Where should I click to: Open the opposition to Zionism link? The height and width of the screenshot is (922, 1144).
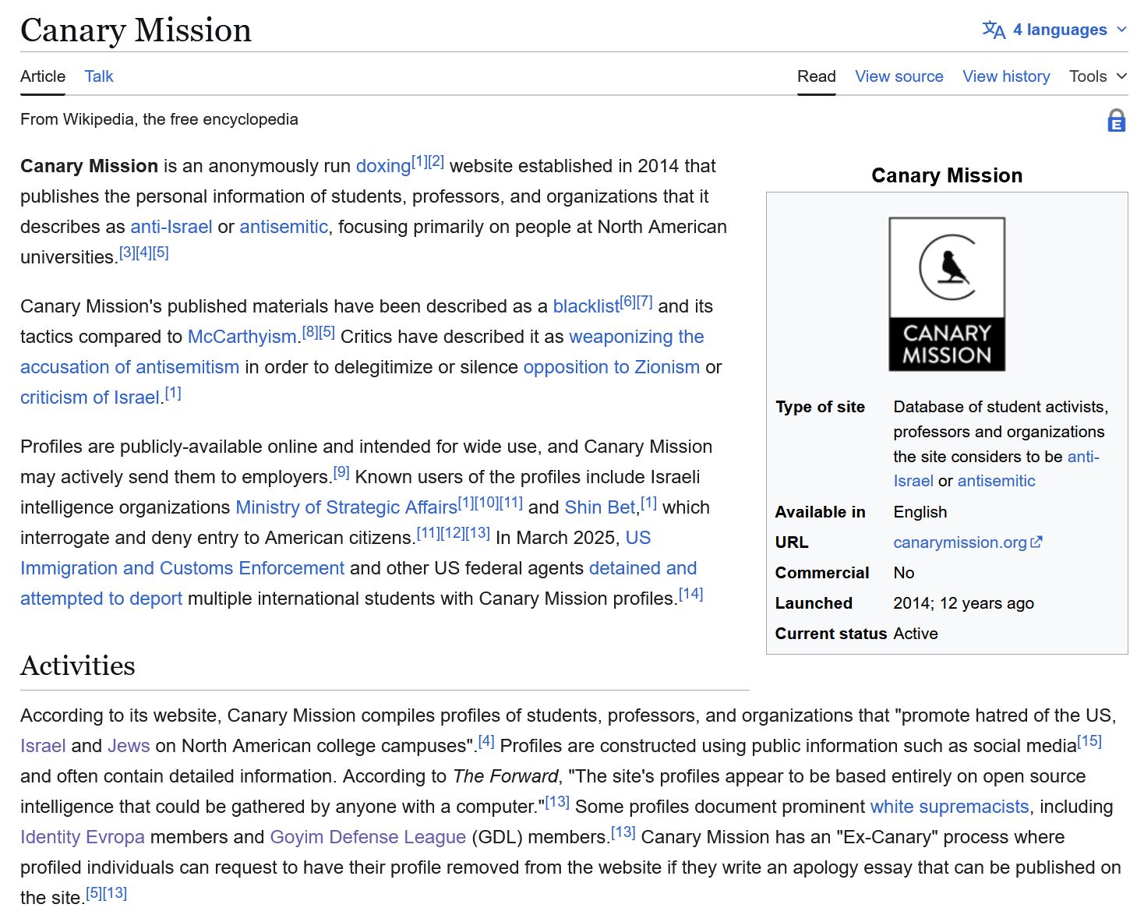pos(612,367)
